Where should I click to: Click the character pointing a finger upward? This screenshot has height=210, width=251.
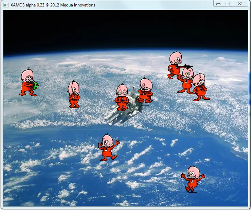click(108, 147)
